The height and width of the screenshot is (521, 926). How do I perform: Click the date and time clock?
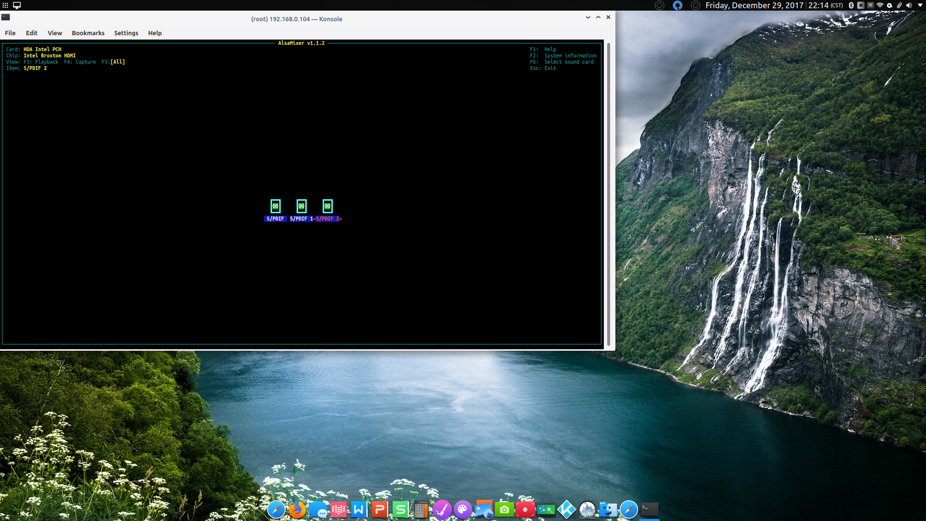pos(774,5)
